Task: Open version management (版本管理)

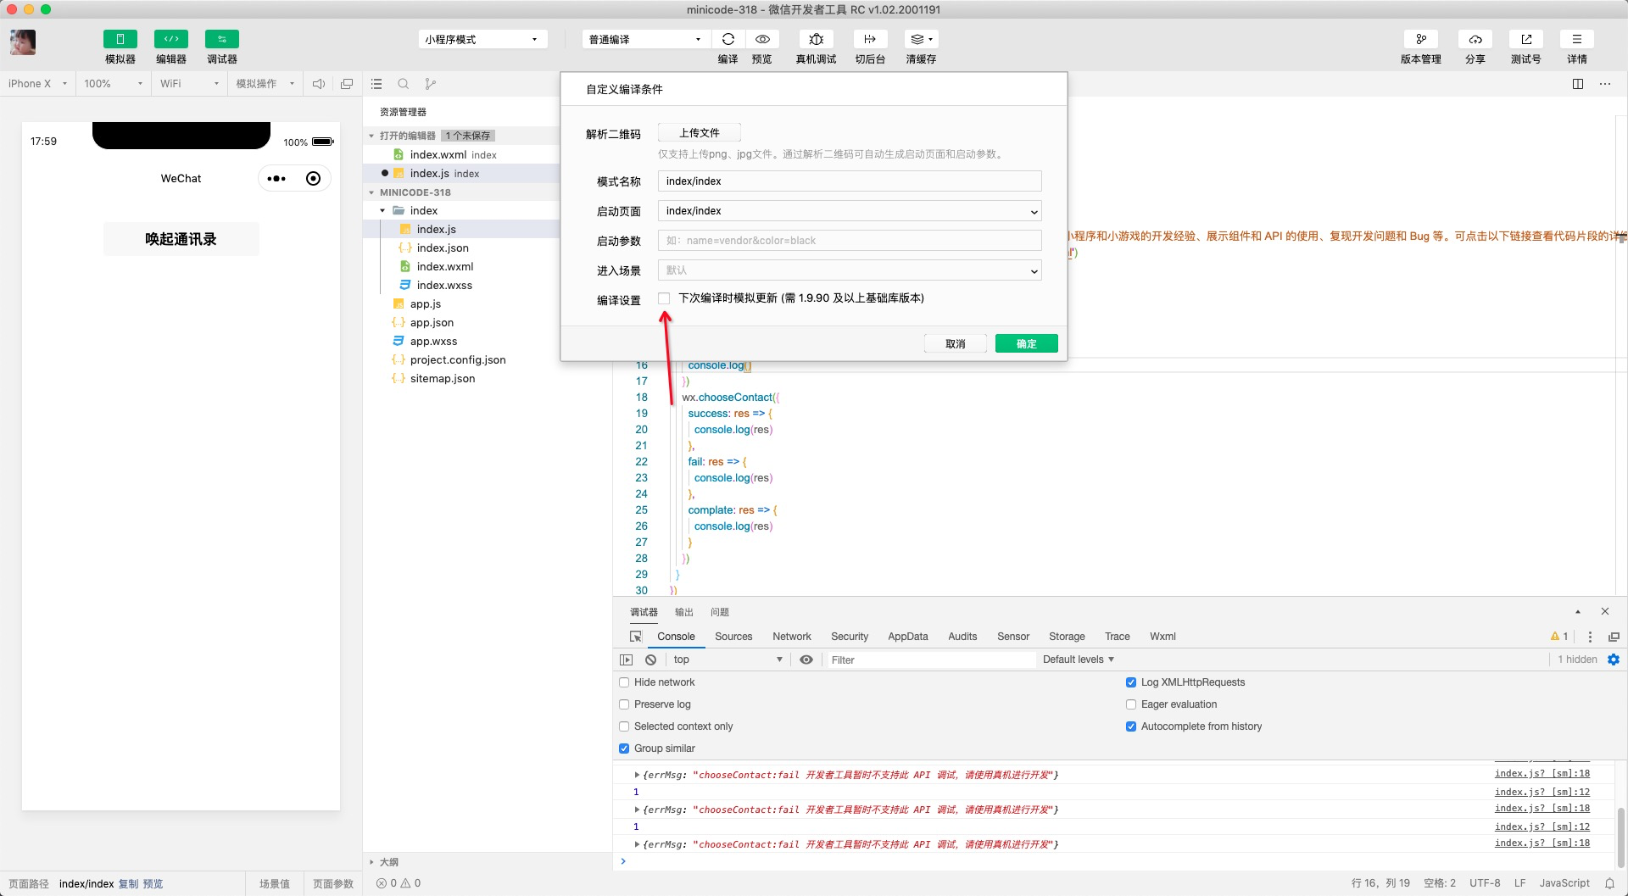Action: [x=1421, y=39]
